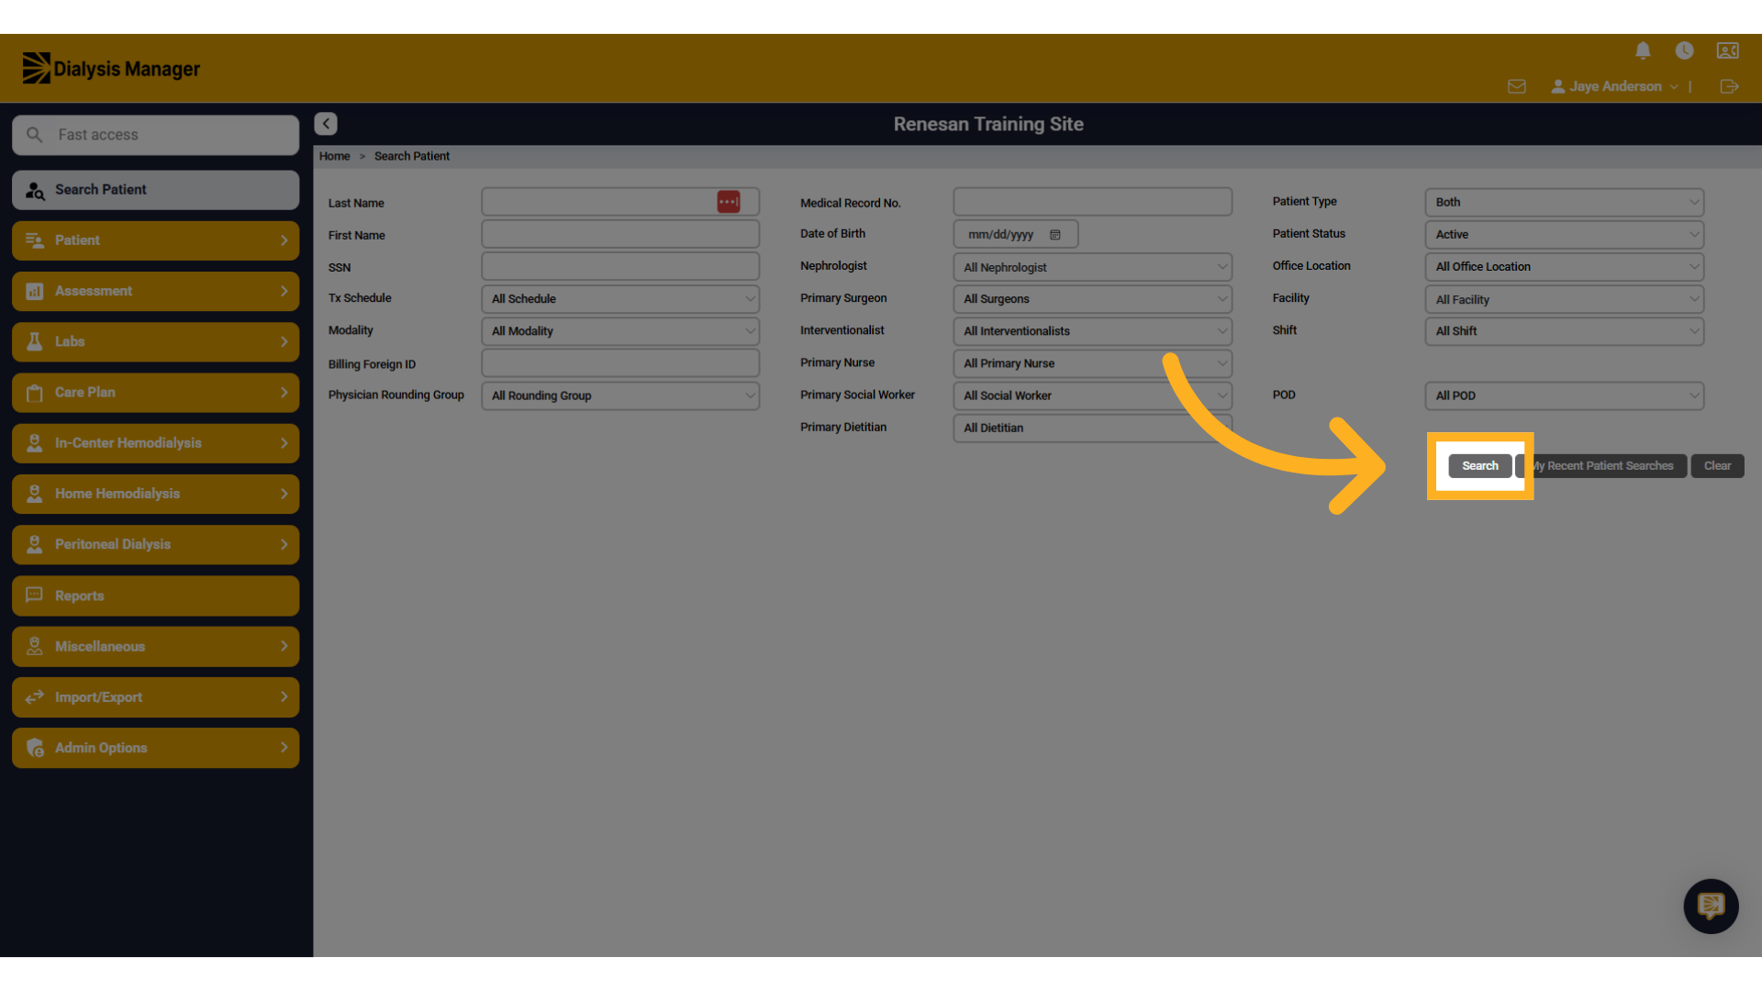Click the logout icon
Image resolution: width=1762 pixels, height=991 pixels.
pyautogui.click(x=1729, y=86)
